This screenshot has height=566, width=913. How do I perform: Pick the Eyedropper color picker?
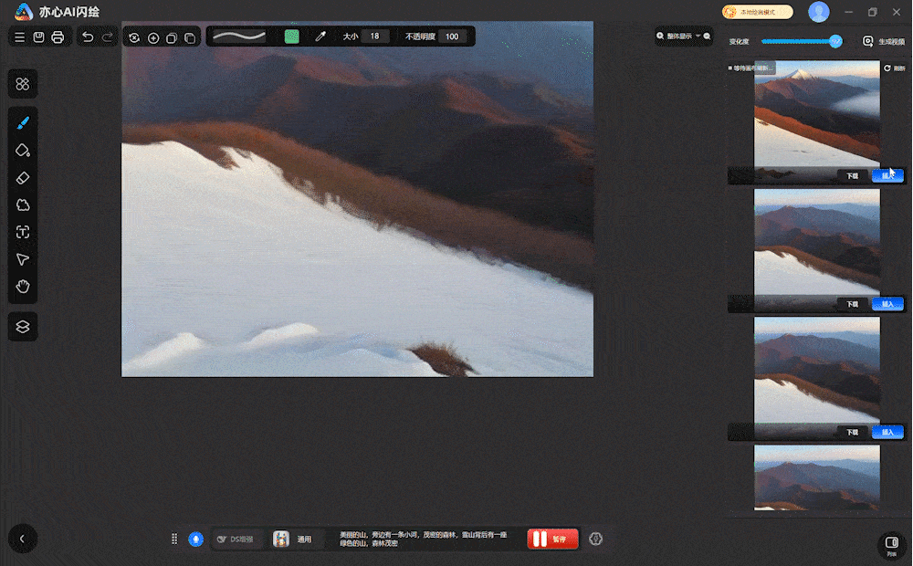coord(320,37)
